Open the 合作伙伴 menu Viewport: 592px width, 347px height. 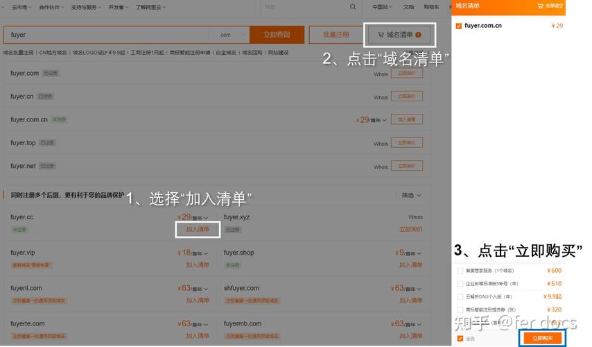[x=51, y=7]
